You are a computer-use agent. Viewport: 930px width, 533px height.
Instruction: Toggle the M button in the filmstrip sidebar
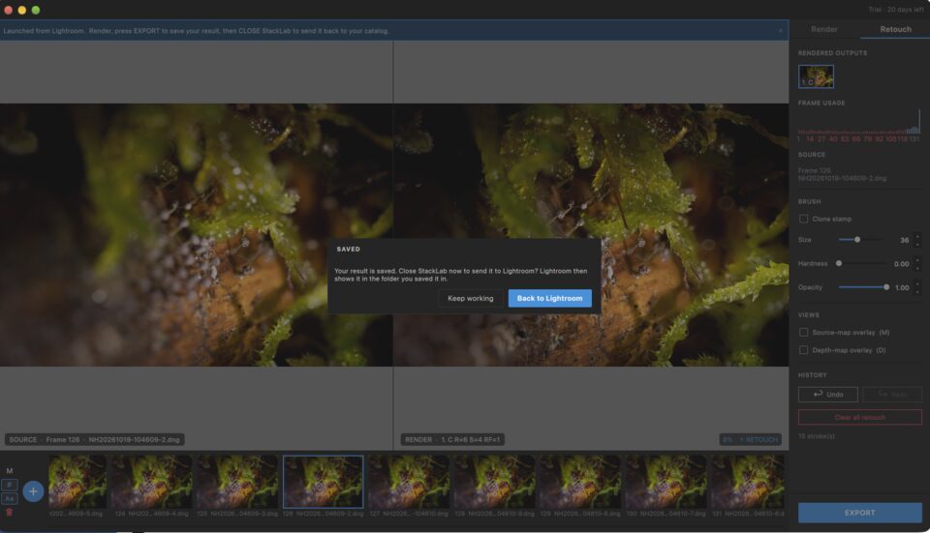10,471
